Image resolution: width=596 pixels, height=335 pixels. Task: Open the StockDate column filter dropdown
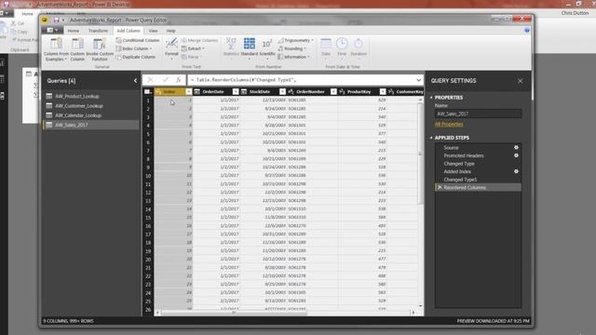(x=282, y=91)
